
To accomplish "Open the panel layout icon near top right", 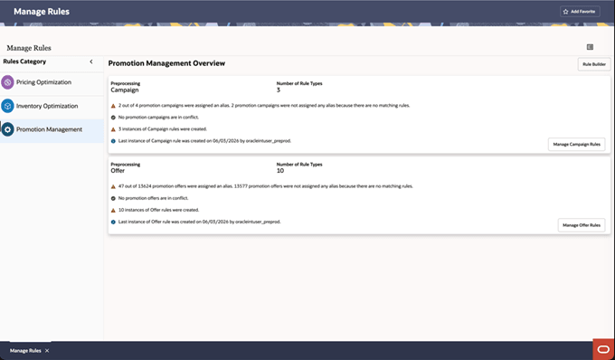I will (590, 47).
